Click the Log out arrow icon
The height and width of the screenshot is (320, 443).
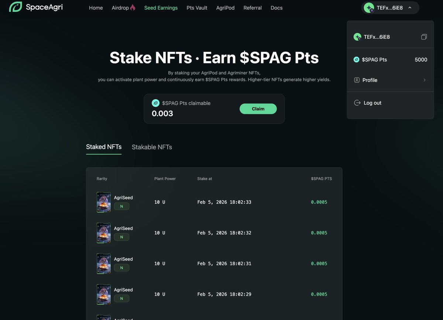pos(357,103)
